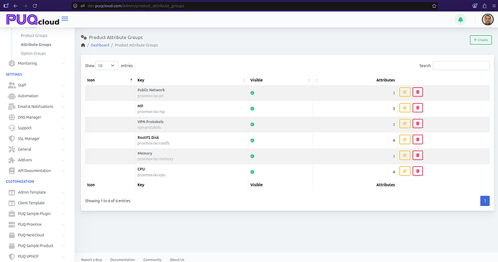Open the user avatar menu
This screenshot has height=262, width=498.
[x=487, y=19]
